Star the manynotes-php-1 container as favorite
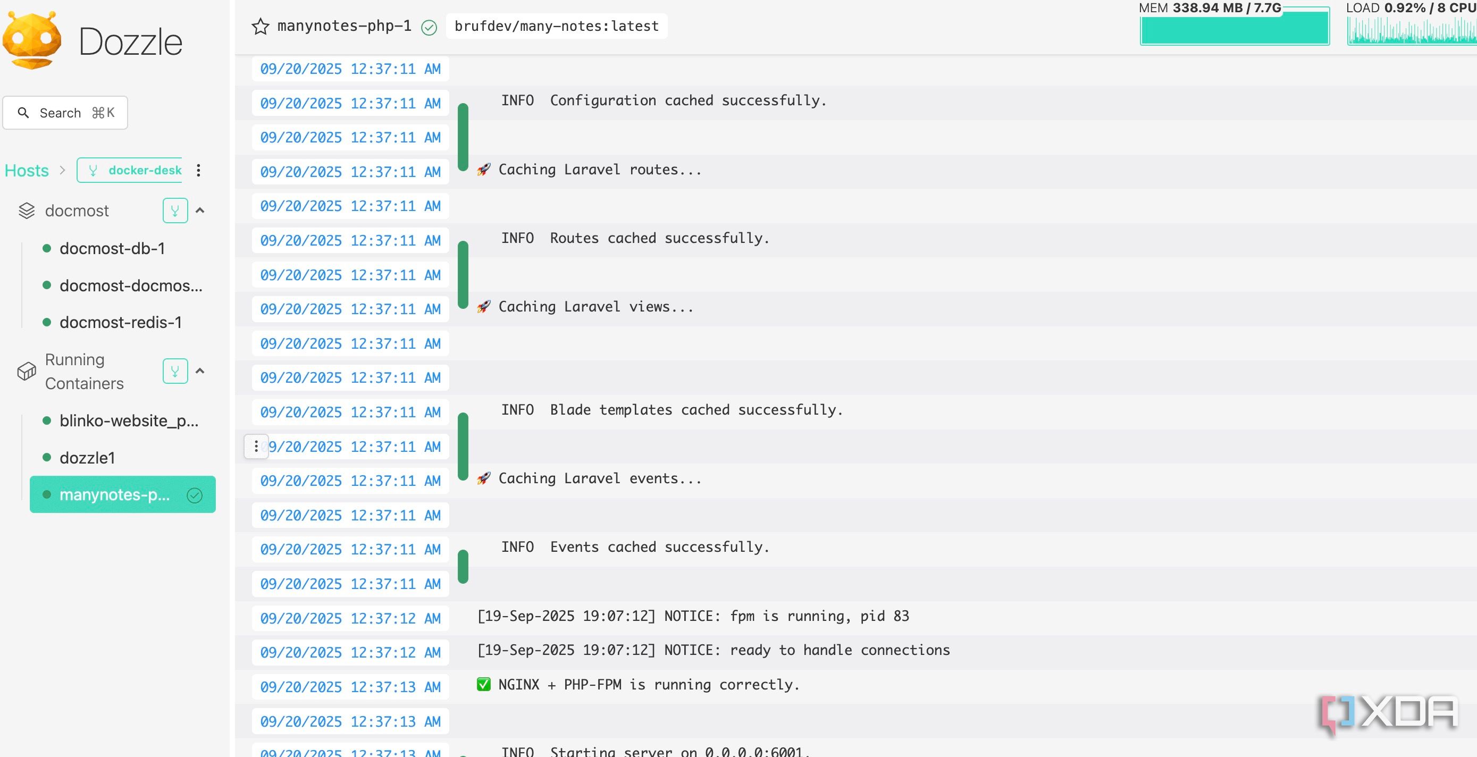1477x757 pixels. click(261, 27)
